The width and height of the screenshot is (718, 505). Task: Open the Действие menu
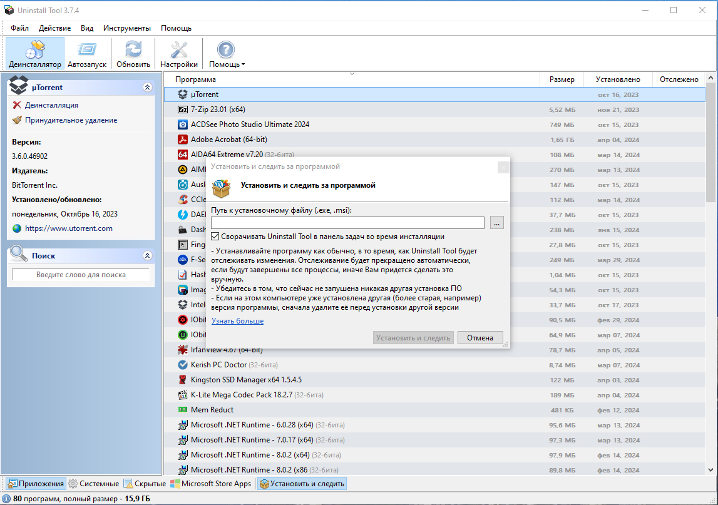click(55, 28)
